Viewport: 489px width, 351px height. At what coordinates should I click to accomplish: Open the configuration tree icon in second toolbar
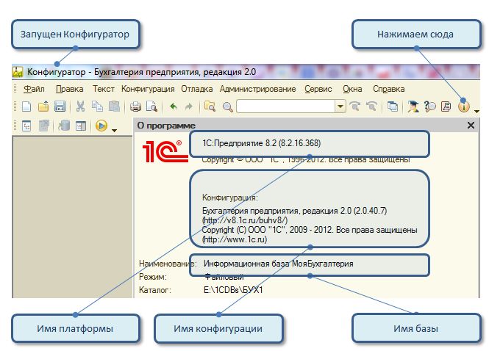(x=26, y=126)
